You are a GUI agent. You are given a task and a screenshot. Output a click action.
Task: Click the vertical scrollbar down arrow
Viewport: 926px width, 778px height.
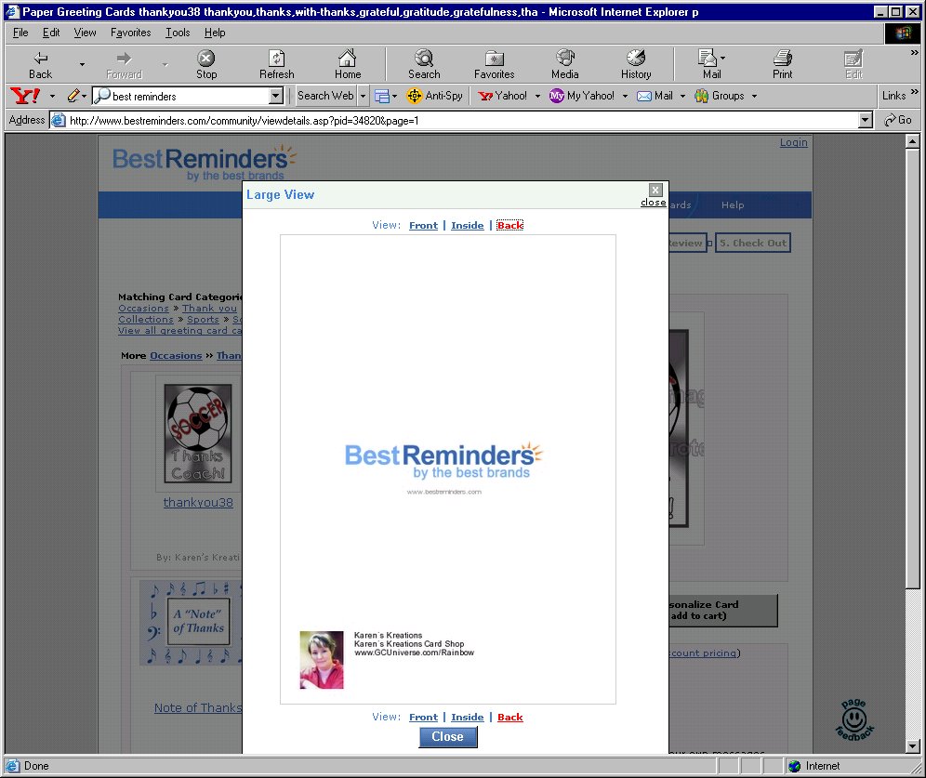click(913, 746)
